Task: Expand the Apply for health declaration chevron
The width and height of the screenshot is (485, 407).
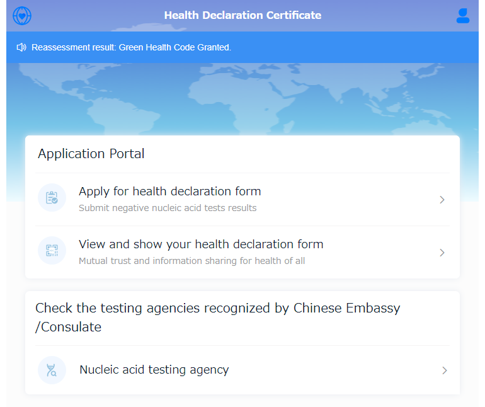Action: pos(442,200)
